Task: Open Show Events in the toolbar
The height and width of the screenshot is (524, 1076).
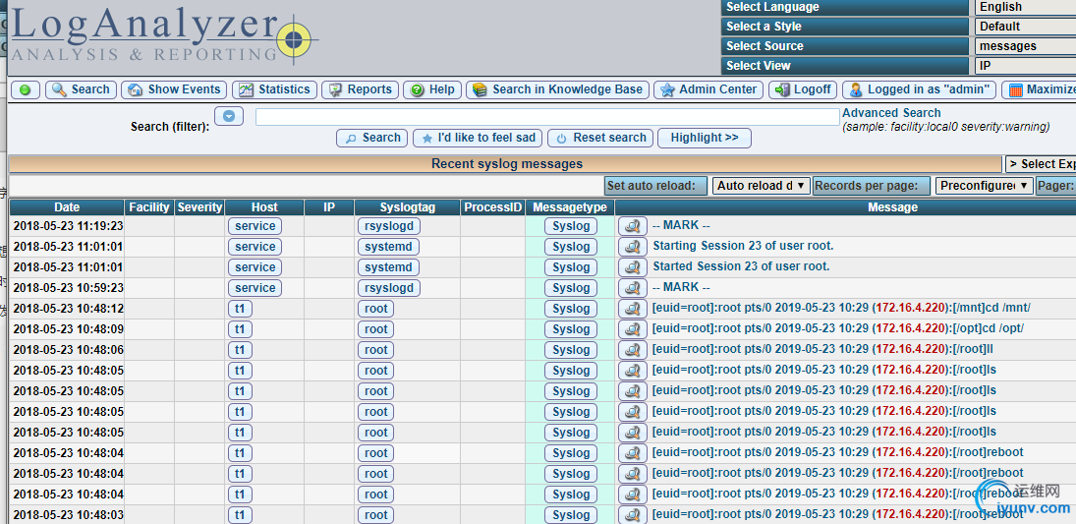Action: point(174,90)
